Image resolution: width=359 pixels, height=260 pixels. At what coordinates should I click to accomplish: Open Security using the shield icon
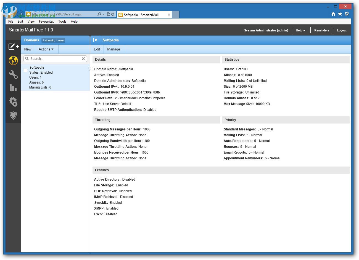point(13,116)
